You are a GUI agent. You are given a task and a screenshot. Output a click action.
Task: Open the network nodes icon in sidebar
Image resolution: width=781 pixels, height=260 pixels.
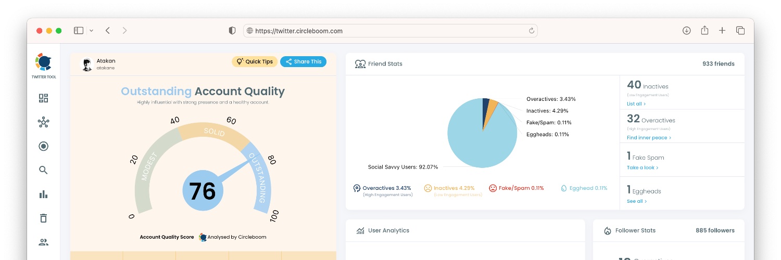[44, 123]
